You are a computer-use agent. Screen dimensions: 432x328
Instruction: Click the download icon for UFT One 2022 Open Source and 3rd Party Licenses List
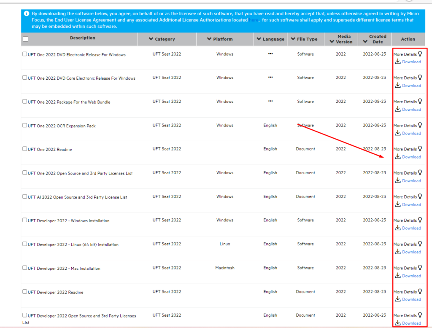(x=397, y=180)
